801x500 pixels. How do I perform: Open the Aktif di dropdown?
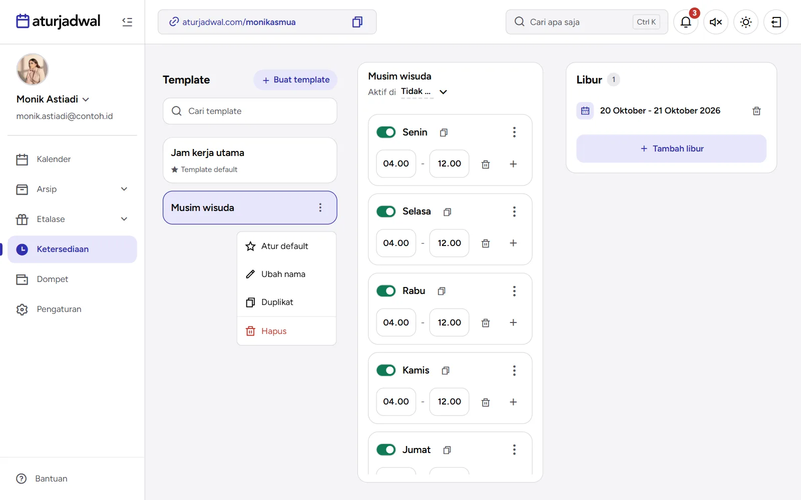(x=424, y=91)
